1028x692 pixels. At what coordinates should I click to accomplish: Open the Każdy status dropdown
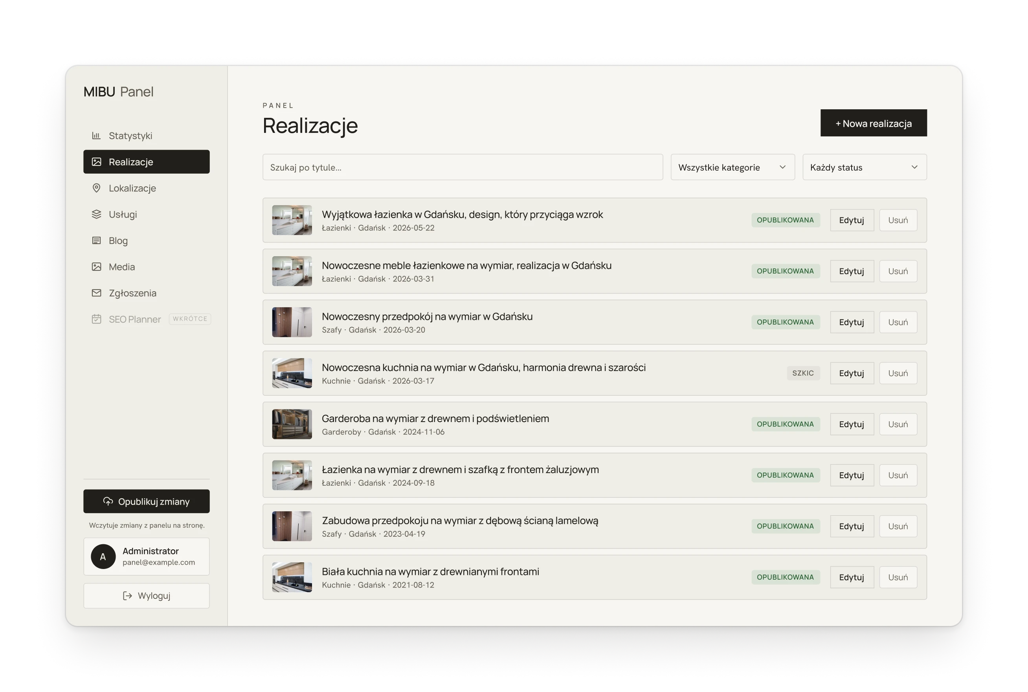pos(864,167)
